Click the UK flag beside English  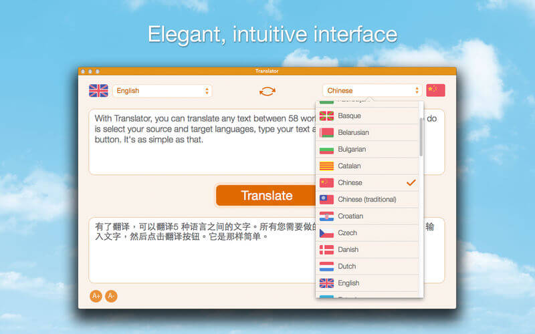(x=98, y=91)
